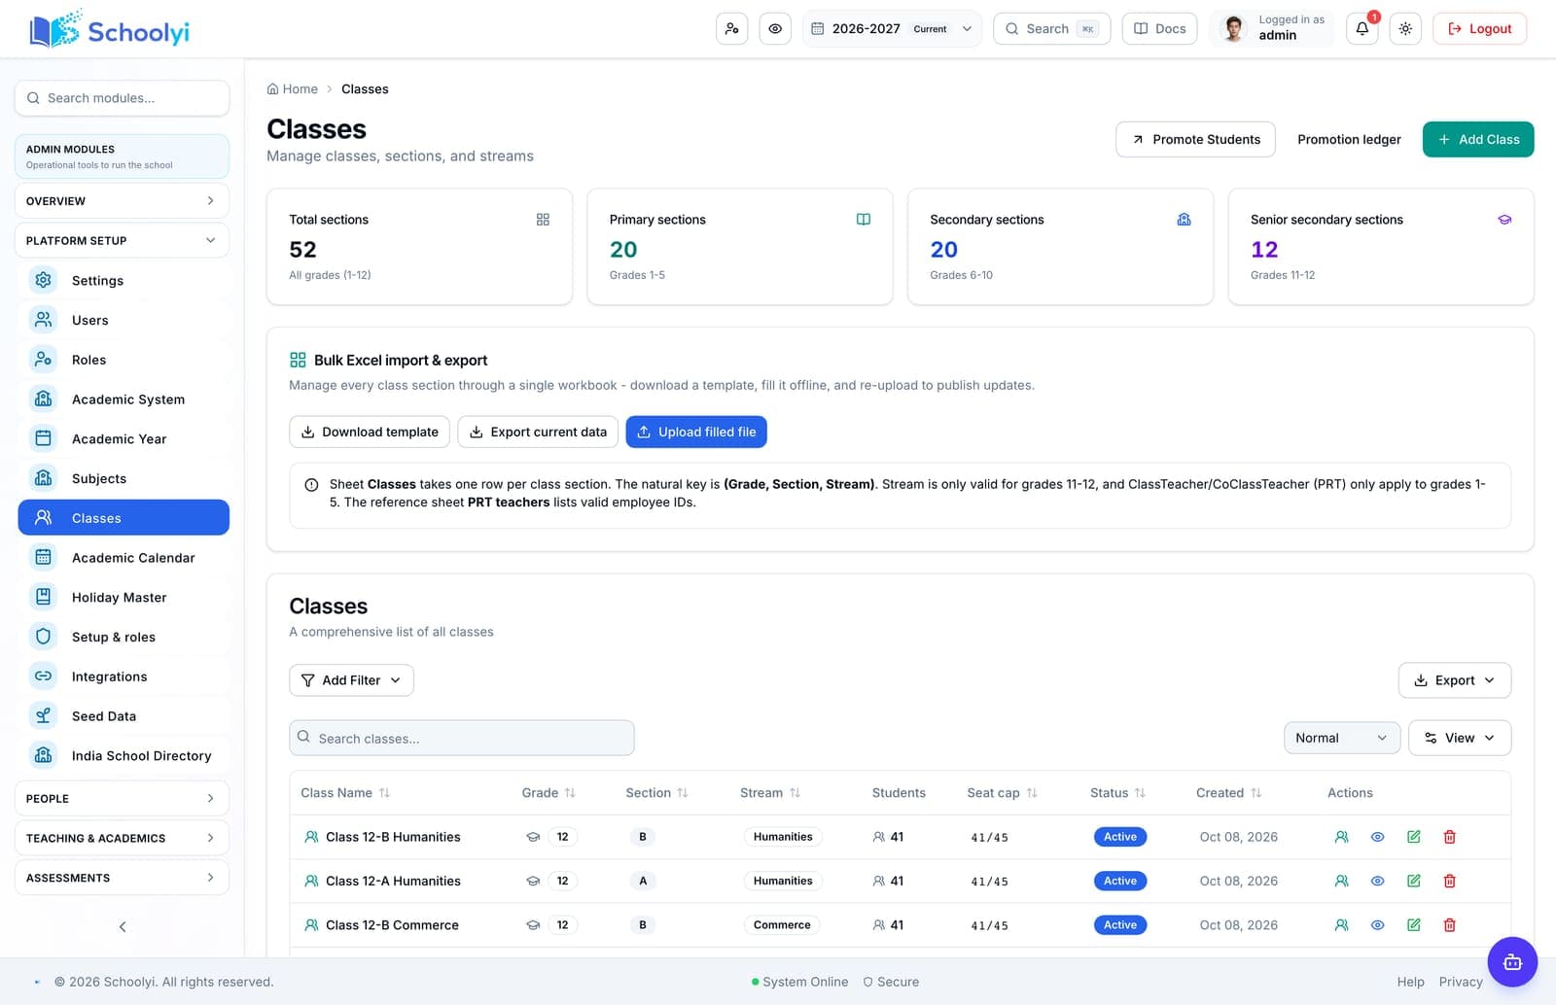Open the user switch icon in top bar
The width and height of the screenshot is (1556, 1005).
coord(731,28)
